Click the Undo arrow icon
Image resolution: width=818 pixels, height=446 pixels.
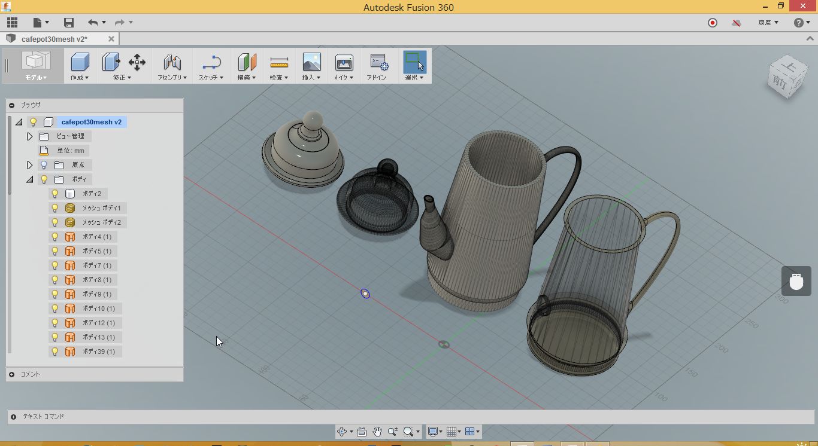coord(92,23)
